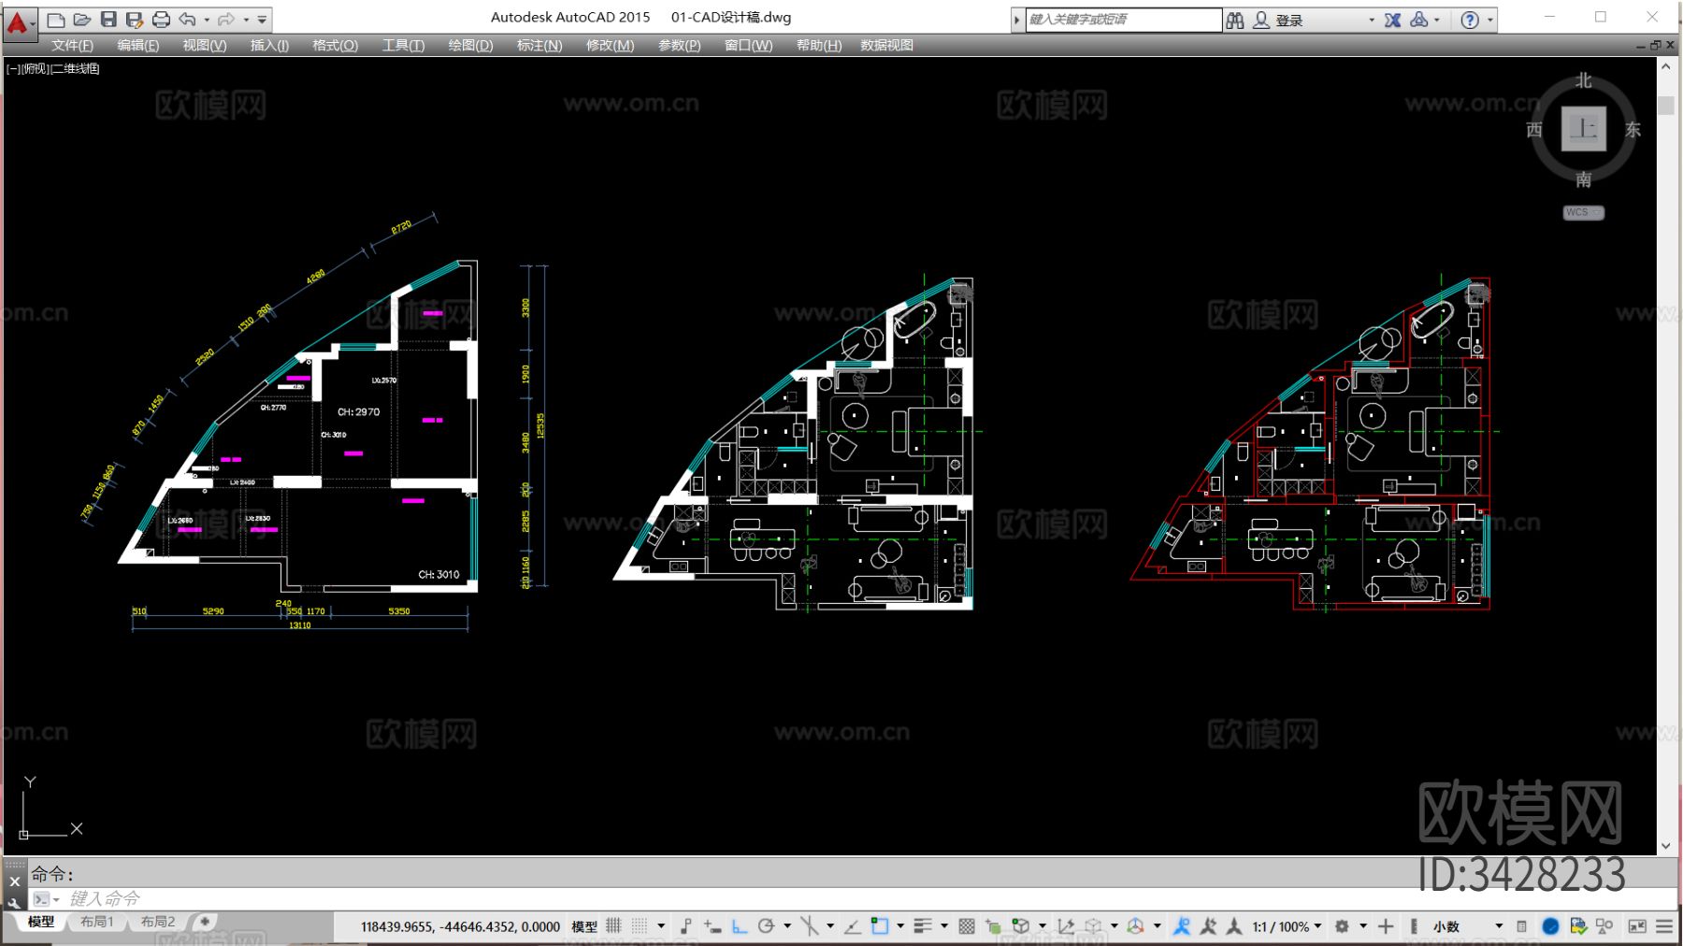
Task: Click the Isolate Objects icon in status bar
Action: click(1605, 926)
